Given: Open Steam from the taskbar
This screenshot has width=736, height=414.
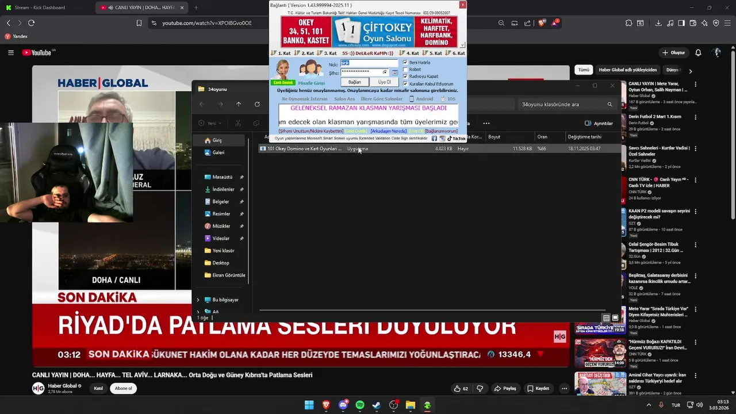Looking at the screenshot, I should (377, 405).
